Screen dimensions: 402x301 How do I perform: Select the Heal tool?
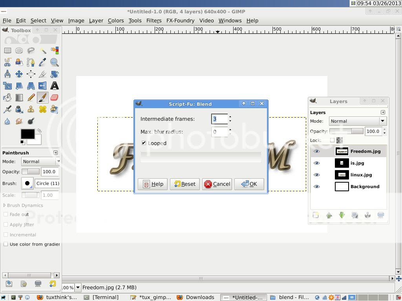click(43, 109)
